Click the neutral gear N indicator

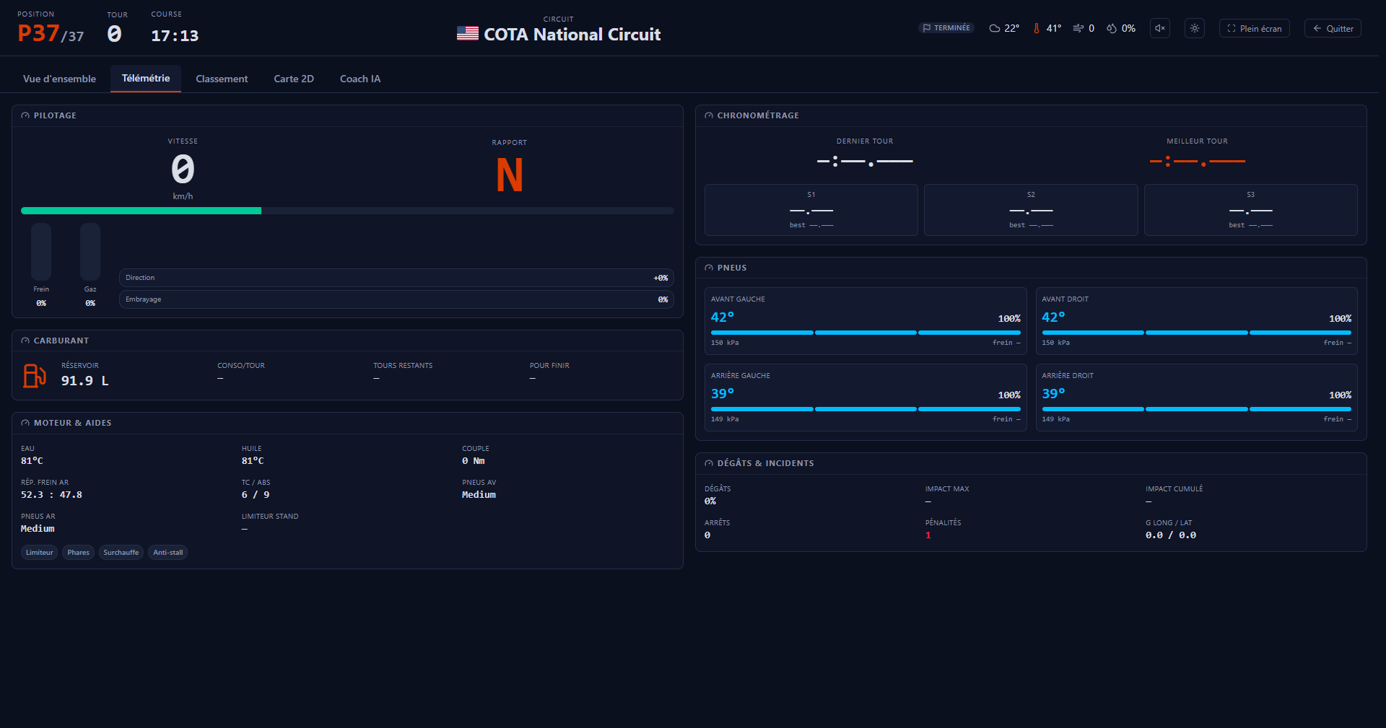(x=510, y=175)
